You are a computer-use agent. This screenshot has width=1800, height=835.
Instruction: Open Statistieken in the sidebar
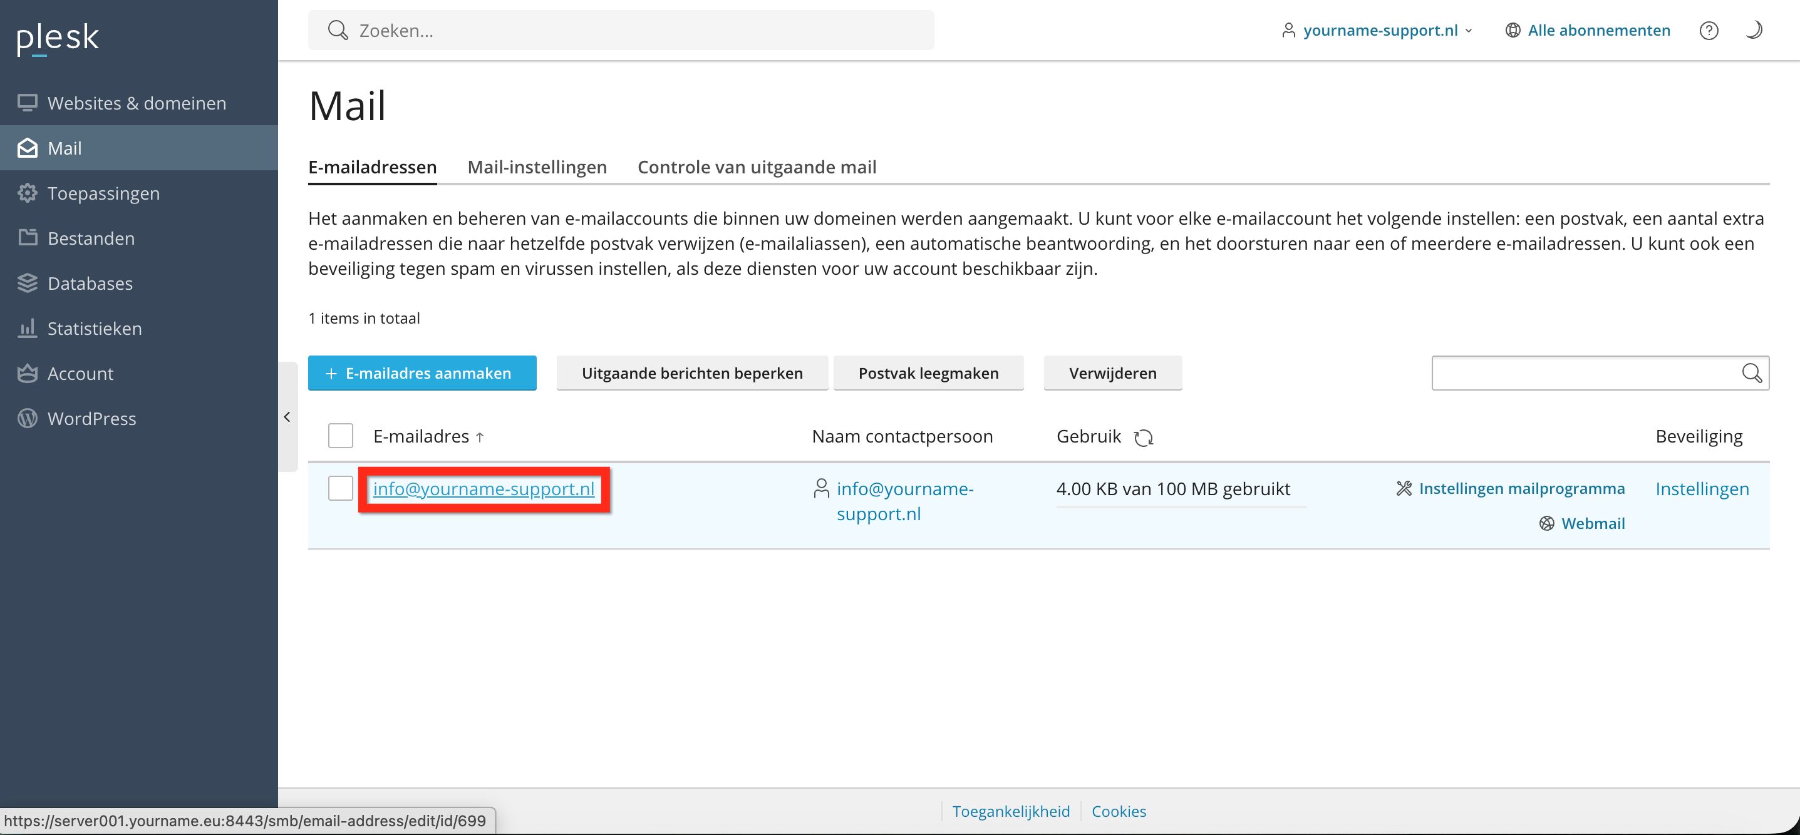coord(95,328)
